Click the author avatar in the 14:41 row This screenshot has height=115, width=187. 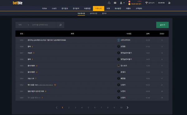pyautogui.click(x=118, y=53)
